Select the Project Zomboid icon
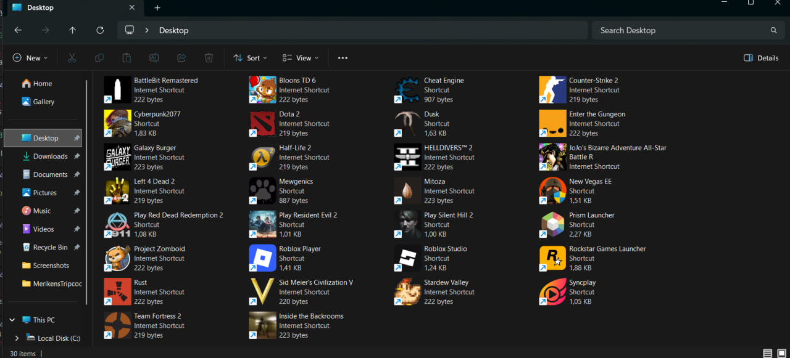790x358 pixels. (117, 258)
